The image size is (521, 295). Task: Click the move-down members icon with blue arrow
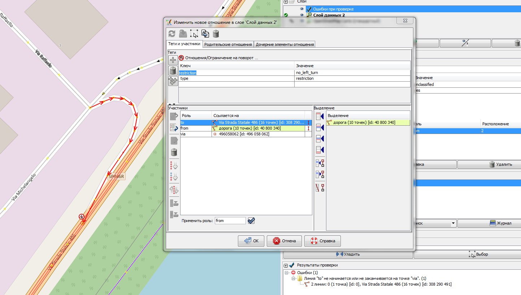[174, 127]
